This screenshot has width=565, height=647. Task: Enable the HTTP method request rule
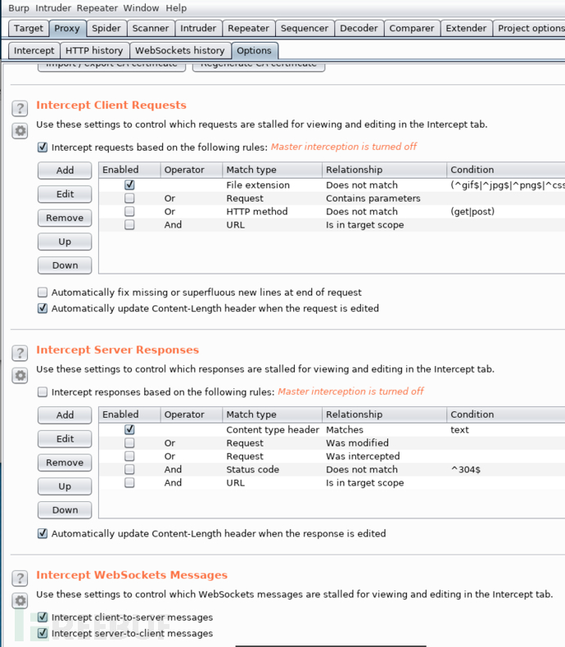[129, 211]
